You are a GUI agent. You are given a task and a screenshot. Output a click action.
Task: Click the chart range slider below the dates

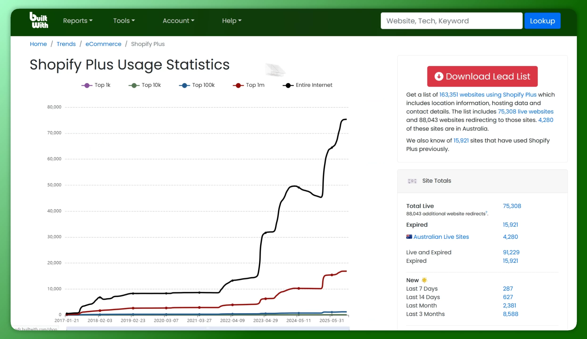208,328
